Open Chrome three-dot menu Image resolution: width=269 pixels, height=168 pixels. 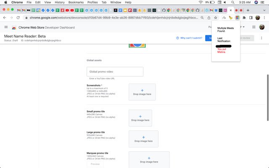(x=264, y=18)
